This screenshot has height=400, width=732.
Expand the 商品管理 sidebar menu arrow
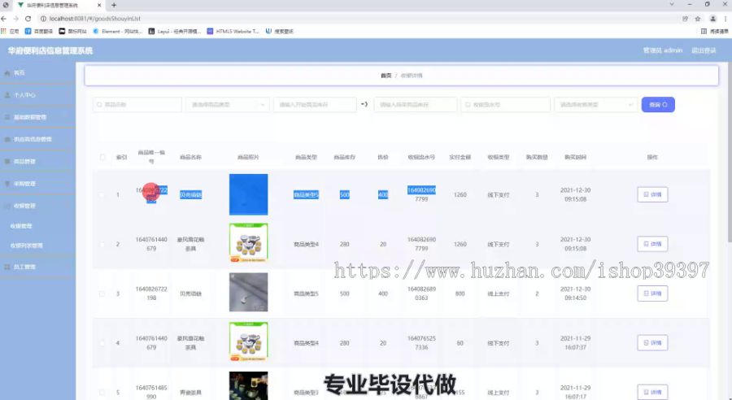tap(66, 162)
